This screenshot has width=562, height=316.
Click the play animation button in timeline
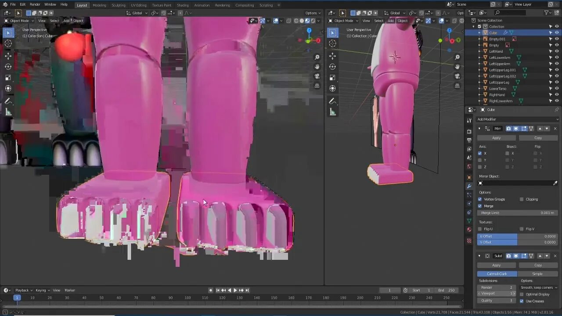click(x=235, y=290)
